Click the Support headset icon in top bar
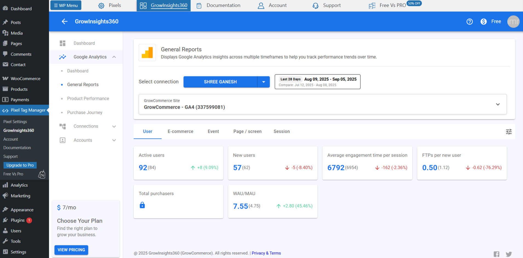523x258 pixels. pos(315,5)
